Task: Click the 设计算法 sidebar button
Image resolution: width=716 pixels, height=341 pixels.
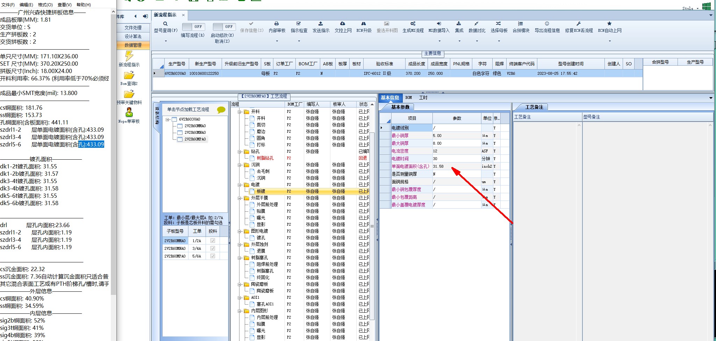Action: [x=133, y=36]
